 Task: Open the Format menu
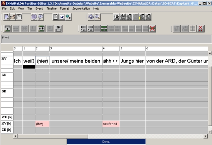tap(64, 8)
